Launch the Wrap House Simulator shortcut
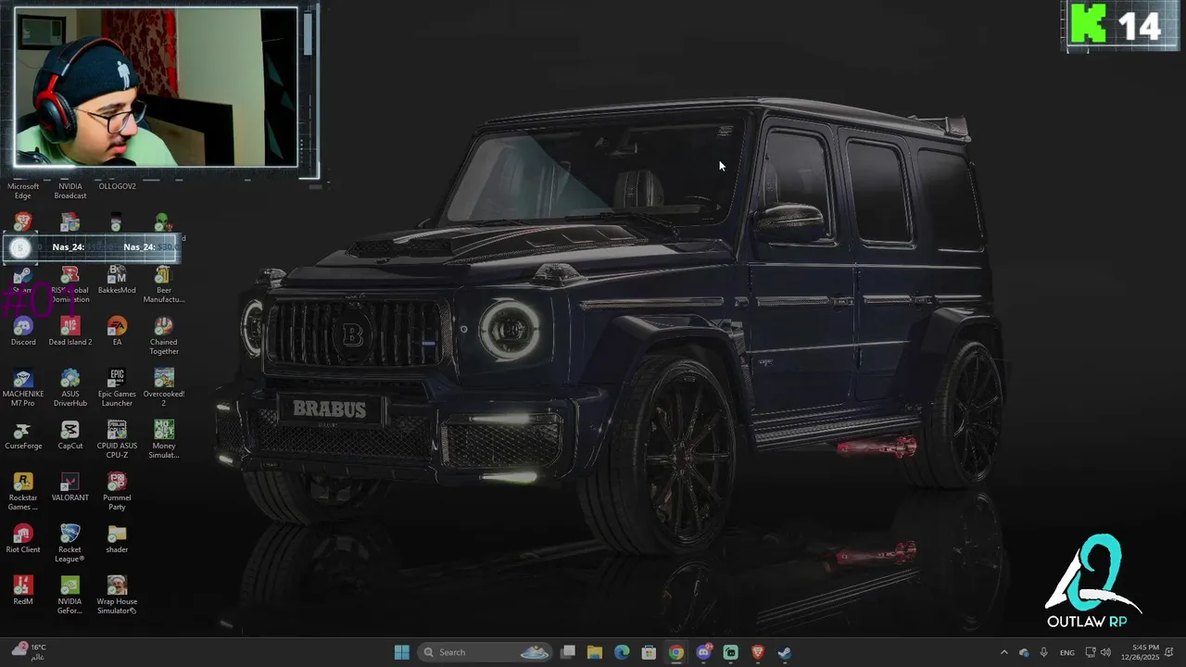The image size is (1186, 667). click(x=117, y=596)
